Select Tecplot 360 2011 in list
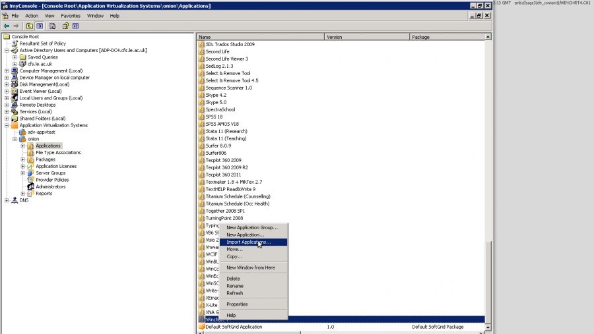594x334 pixels. point(223,175)
